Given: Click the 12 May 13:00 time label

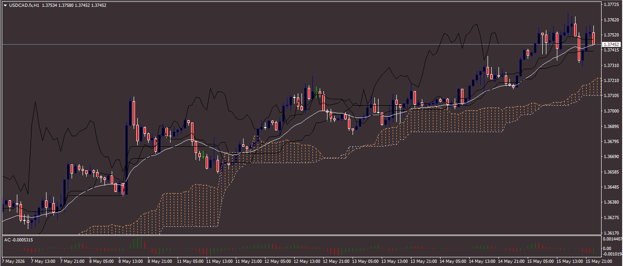Looking at the screenshot, I should (x=306, y=262).
